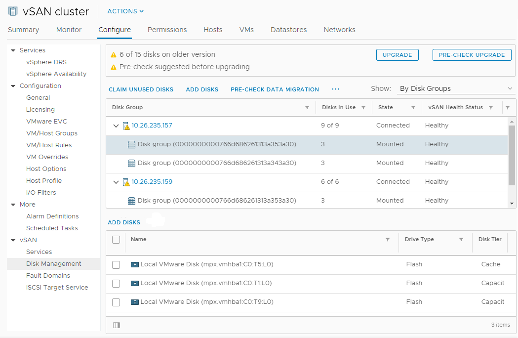This screenshot has width=518, height=338.
Task: Switch to the Hosts tab
Action: point(213,30)
